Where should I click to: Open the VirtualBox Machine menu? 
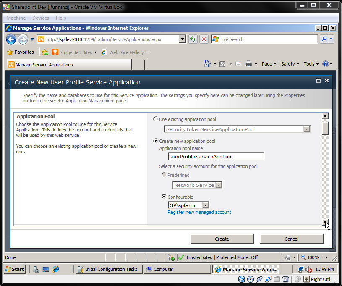16,18
